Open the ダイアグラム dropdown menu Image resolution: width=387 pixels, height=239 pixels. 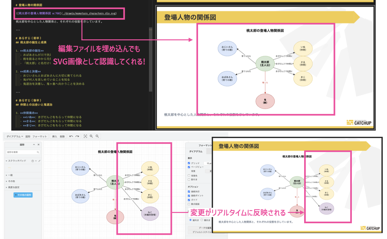[14, 137]
